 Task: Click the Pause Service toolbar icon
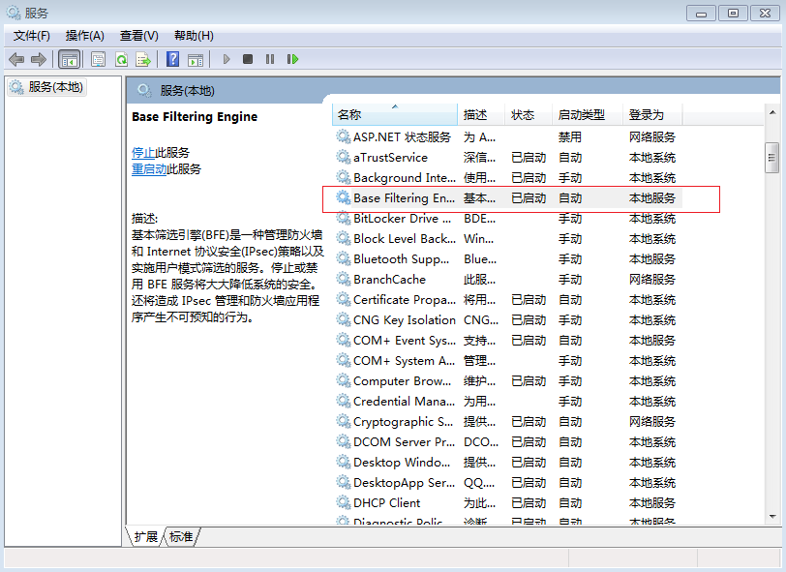click(270, 59)
